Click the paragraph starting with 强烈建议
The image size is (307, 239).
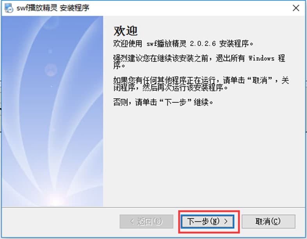tap(199, 62)
